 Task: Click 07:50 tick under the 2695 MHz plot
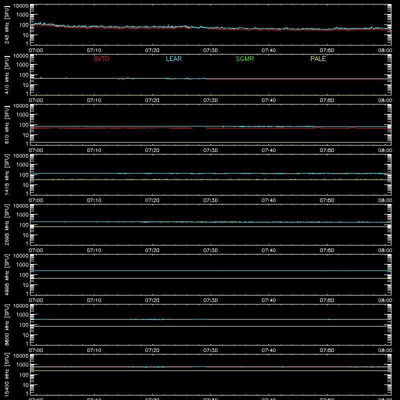click(327, 250)
